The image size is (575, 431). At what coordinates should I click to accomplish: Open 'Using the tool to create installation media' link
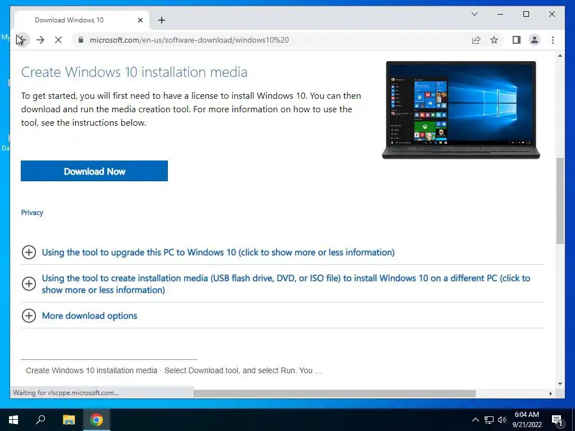[286, 283]
